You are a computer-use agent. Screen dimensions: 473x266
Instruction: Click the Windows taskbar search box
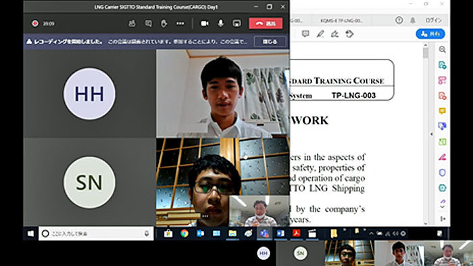(96, 234)
